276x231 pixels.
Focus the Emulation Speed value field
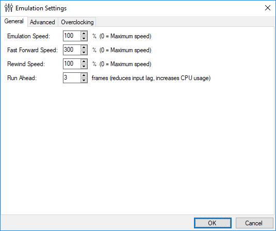(72, 36)
